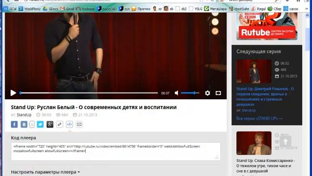This screenshot has height=176, width=312.
Task: Toggle the embed code button
Action: 69,124
